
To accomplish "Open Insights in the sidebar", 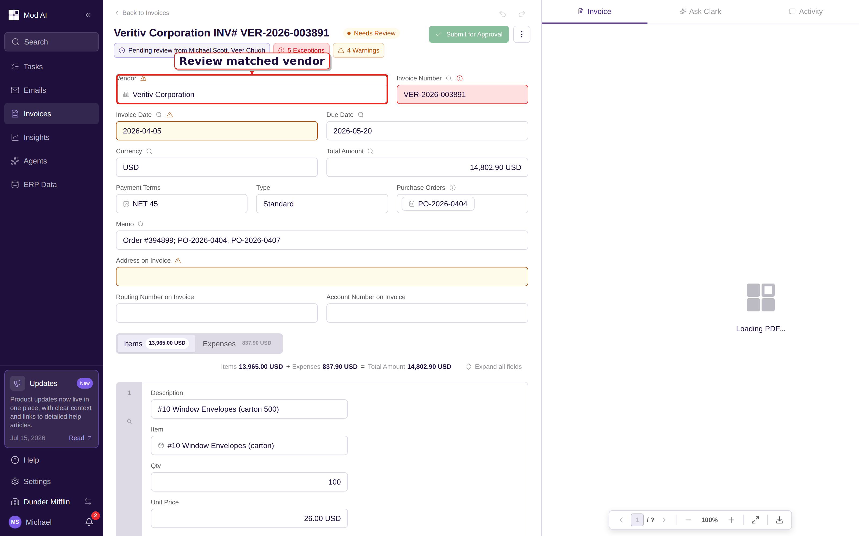I will coord(52,137).
